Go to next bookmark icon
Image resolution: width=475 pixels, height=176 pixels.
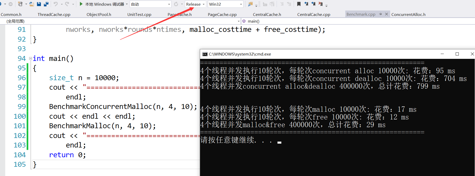(x=313, y=4)
